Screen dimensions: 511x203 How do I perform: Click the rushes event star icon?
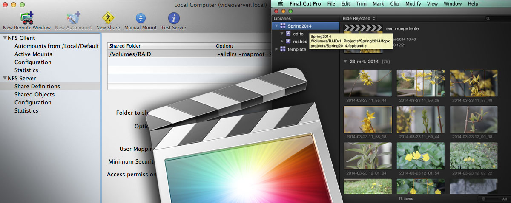[x=288, y=41]
